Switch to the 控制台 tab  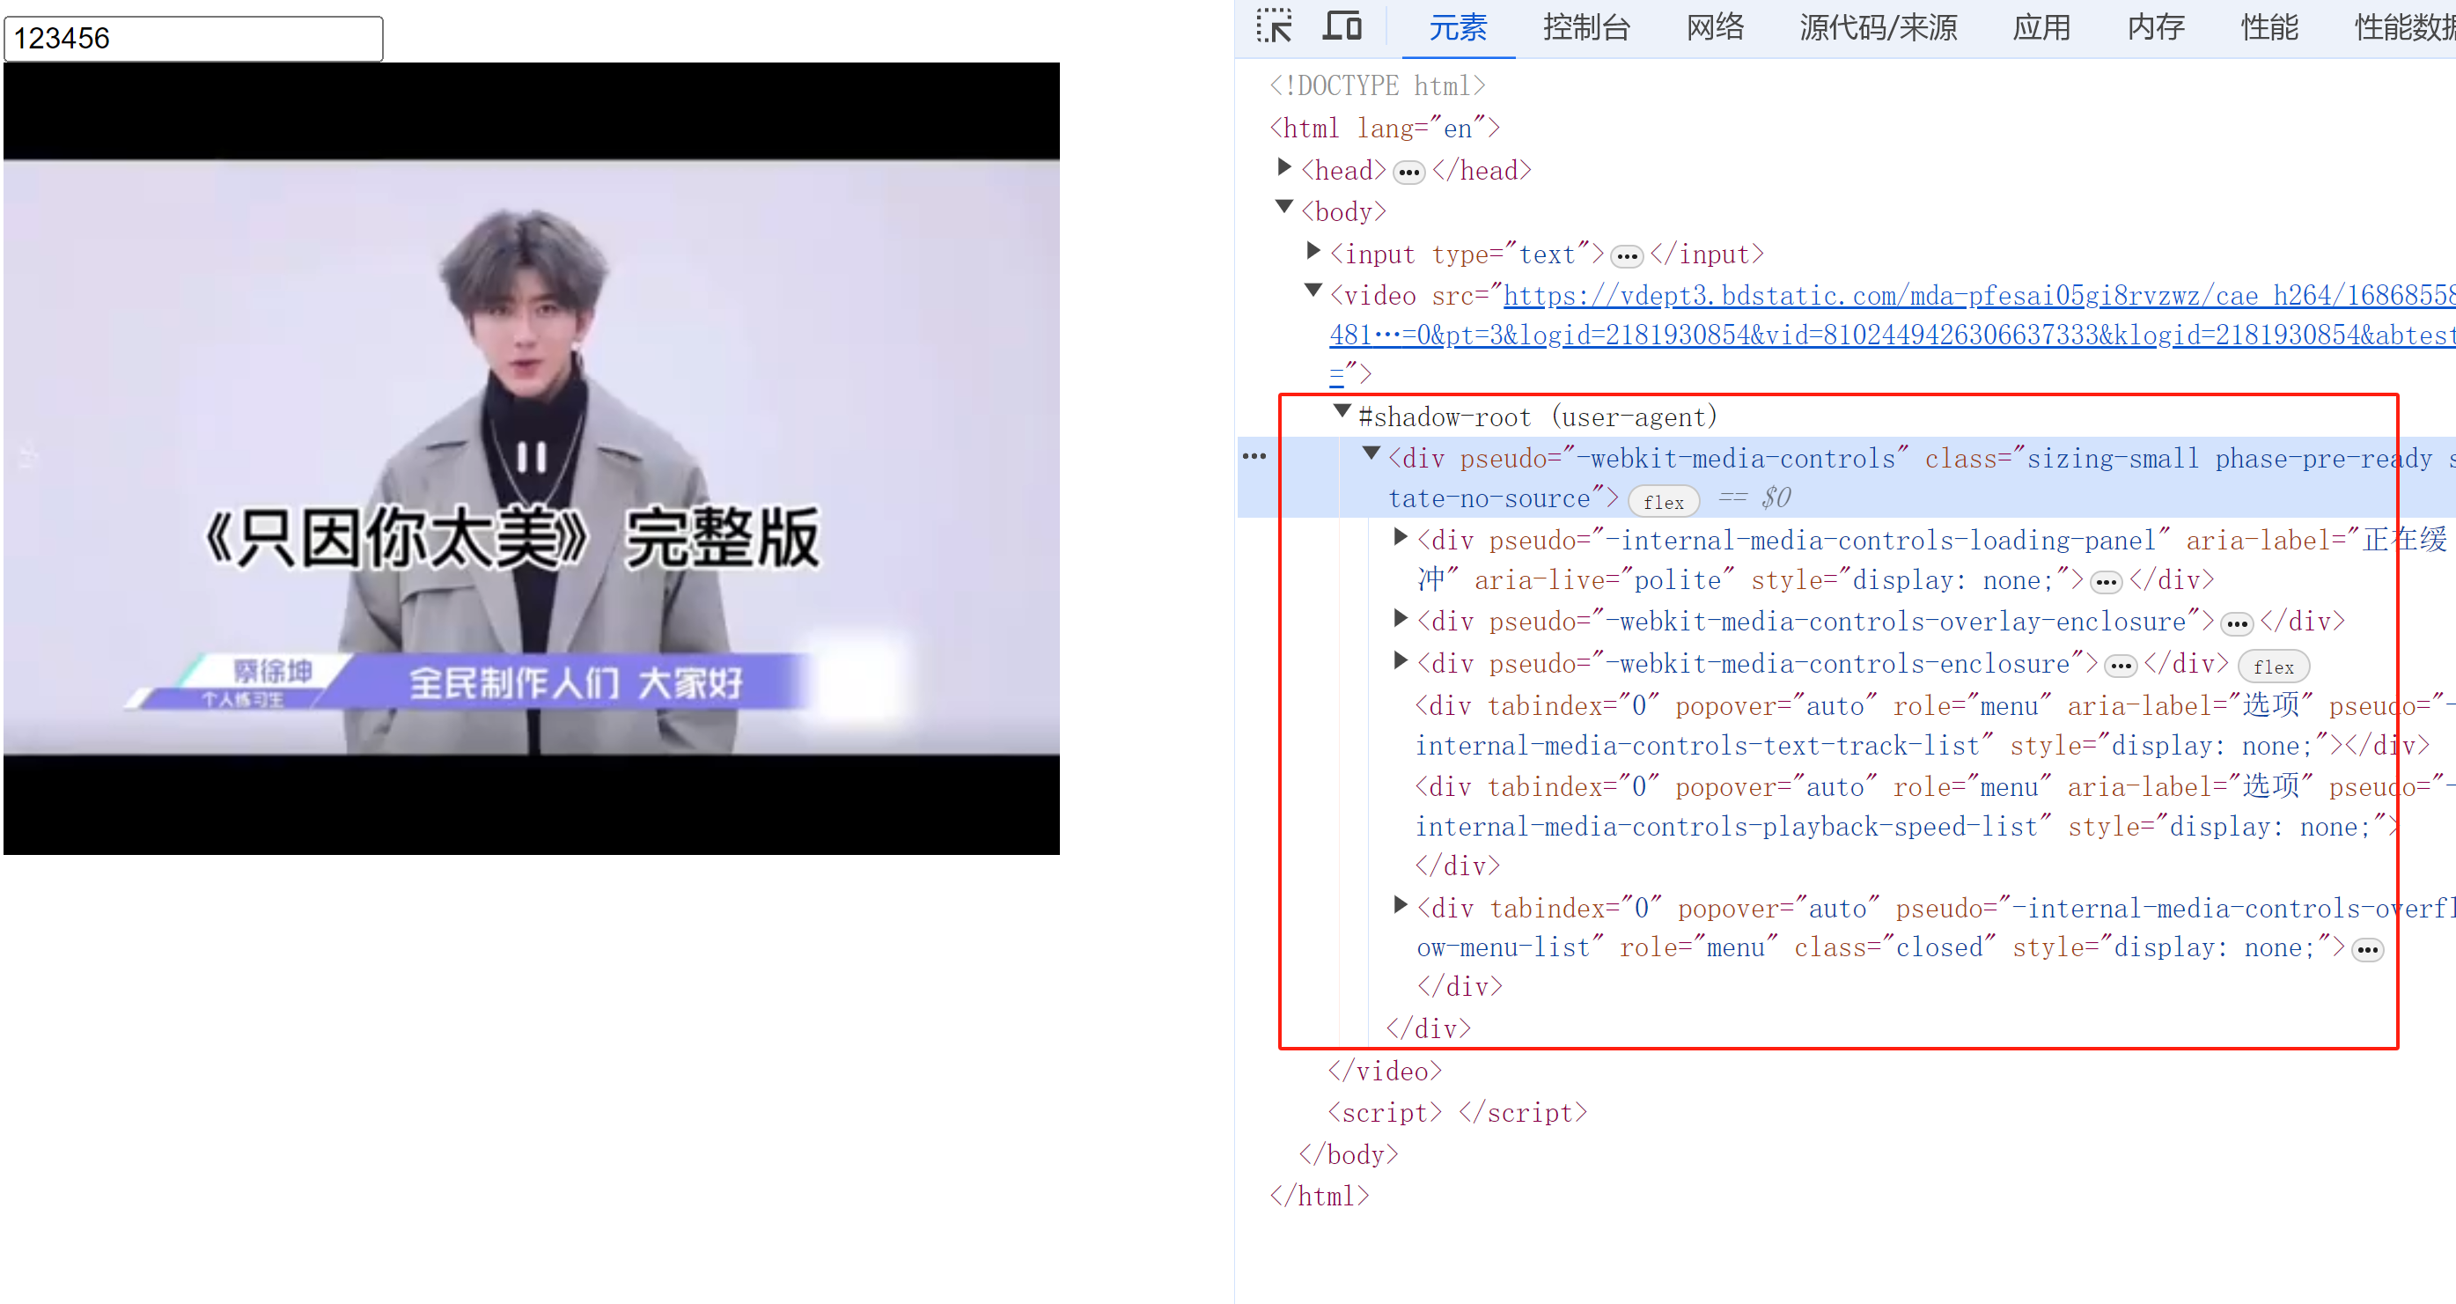[1586, 27]
